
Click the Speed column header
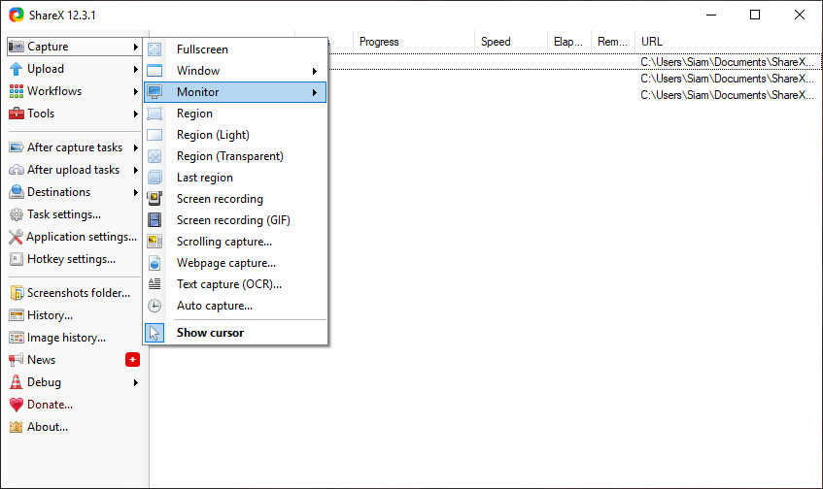point(511,42)
